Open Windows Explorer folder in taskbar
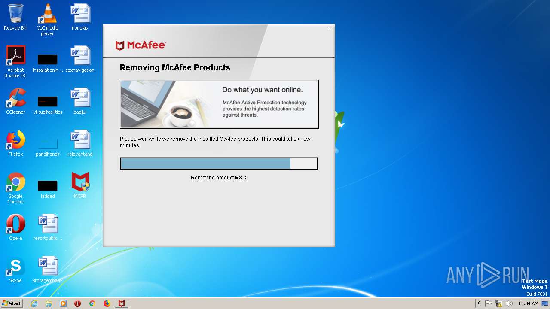550x309 pixels. point(49,303)
